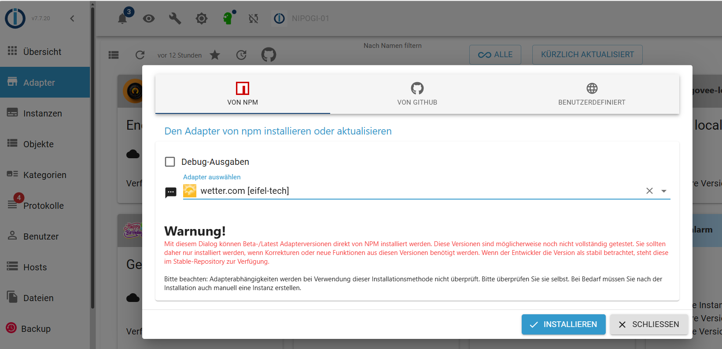This screenshot has height=349, width=722.
Task: Switch adapter list view icon
Action: (114, 55)
